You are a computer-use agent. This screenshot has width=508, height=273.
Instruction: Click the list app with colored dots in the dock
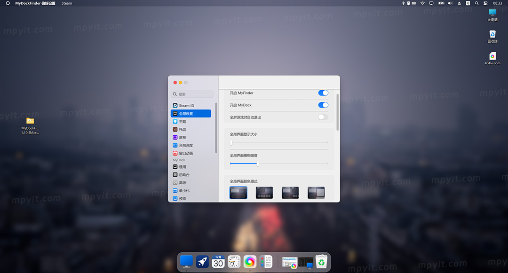point(266,262)
